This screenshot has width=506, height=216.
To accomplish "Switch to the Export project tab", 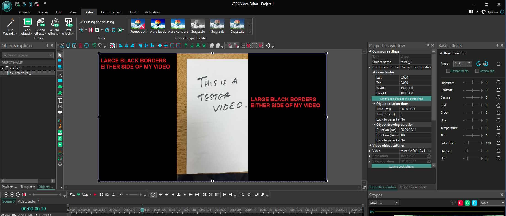I will tap(111, 12).
